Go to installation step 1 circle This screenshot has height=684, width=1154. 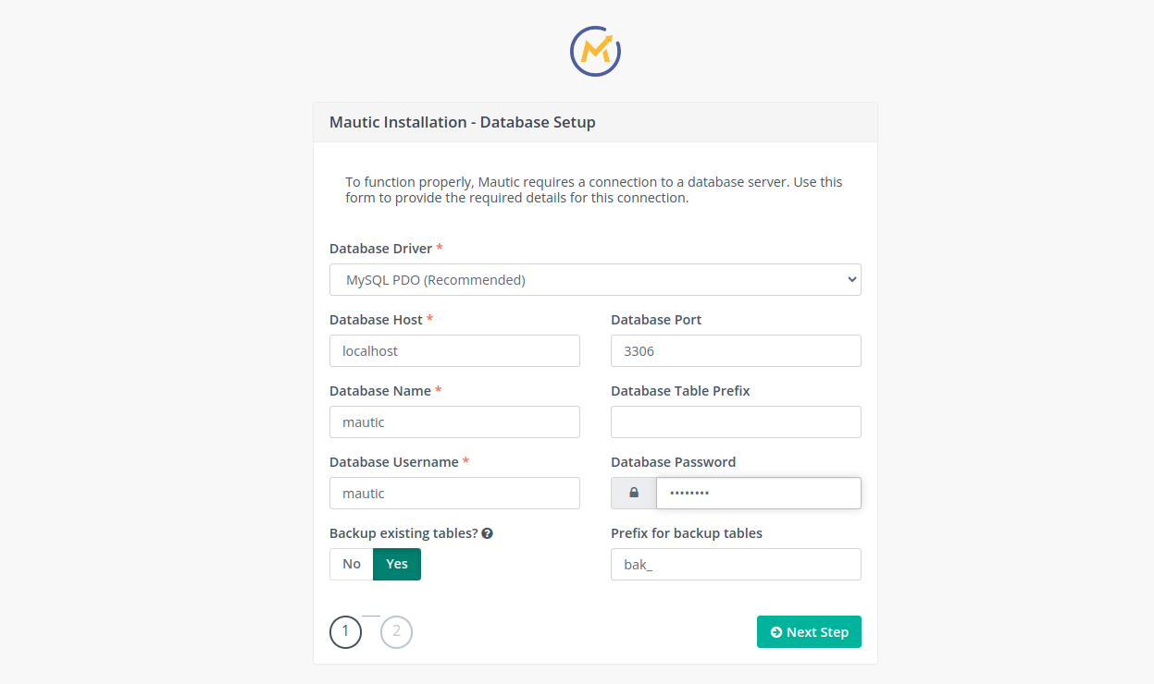click(345, 632)
